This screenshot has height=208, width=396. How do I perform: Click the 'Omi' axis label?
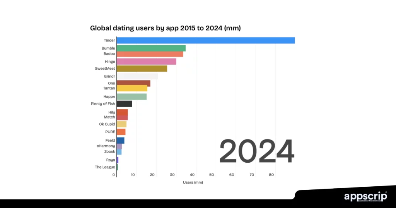[111, 83]
